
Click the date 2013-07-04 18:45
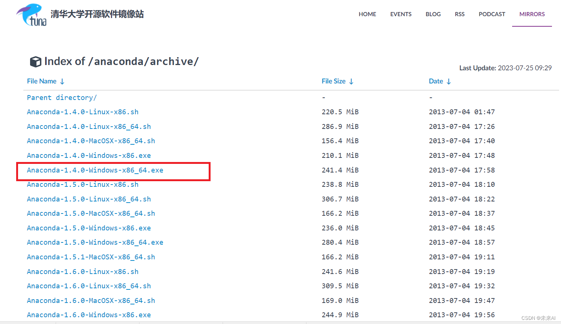click(462, 228)
